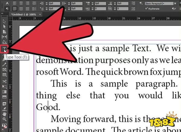Image resolution: width=181 pixels, height=132 pixels.
Task: Select the Rectangle Frame tool
Action: tap(4, 70)
